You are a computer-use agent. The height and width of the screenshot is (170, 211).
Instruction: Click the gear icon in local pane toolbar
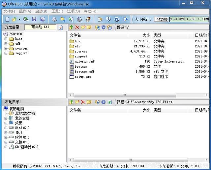point(104,102)
